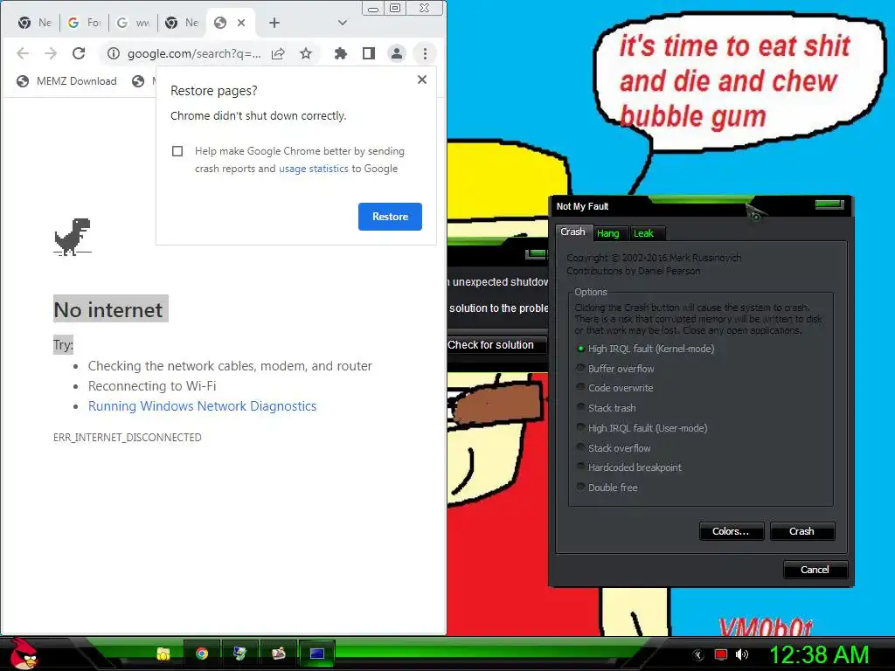Switch to the Crash tab in Not My Fault
The image size is (895, 671).
click(573, 232)
